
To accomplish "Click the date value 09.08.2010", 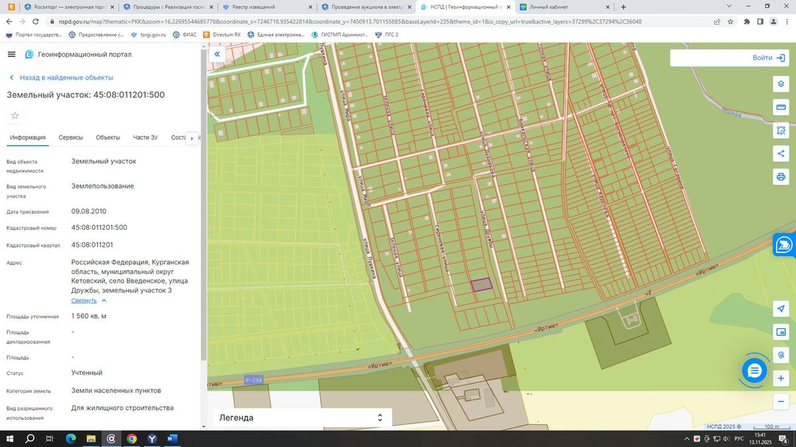I will (89, 211).
